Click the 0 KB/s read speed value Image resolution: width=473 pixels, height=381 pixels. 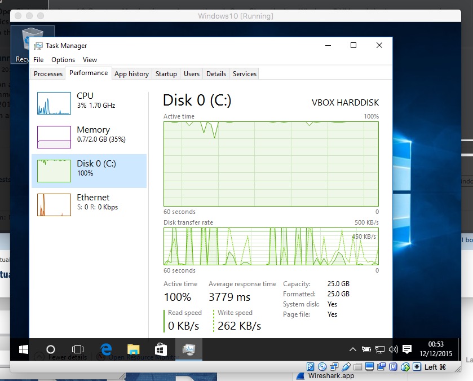183,326
